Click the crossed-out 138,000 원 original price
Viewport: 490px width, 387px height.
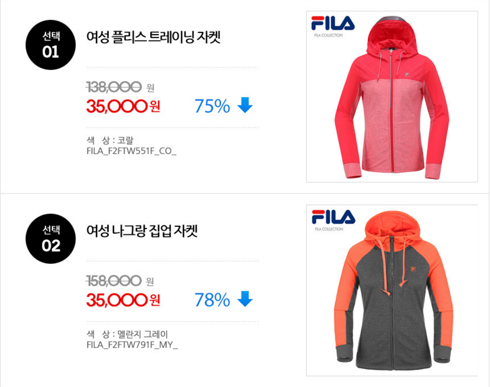[x=120, y=87]
